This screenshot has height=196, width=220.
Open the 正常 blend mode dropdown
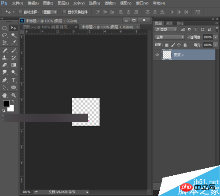point(169,37)
